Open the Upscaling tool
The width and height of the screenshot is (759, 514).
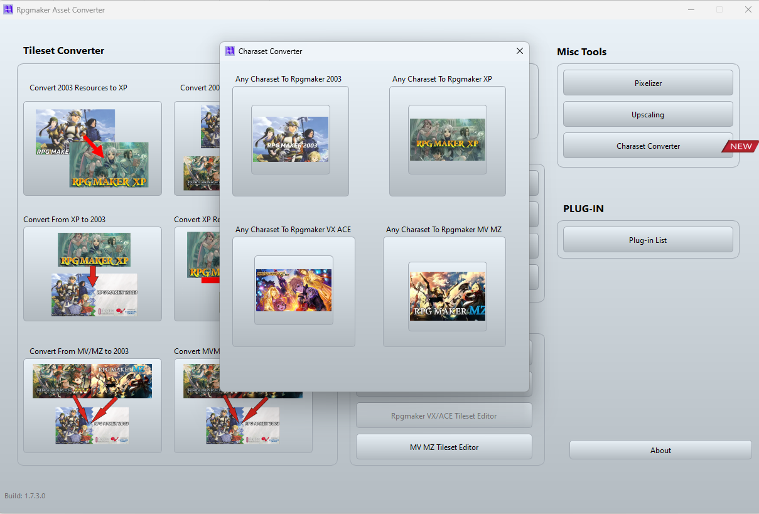pos(648,114)
